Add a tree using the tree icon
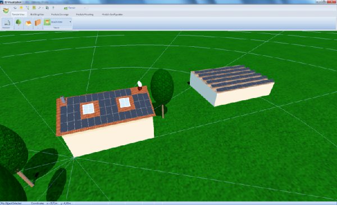Image resolution: width=337 pixels, height=205 pixels. pyautogui.click(x=19, y=23)
